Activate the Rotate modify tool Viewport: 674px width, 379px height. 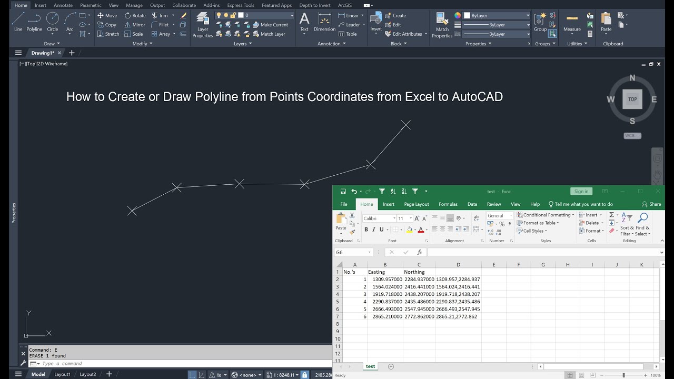coord(135,15)
